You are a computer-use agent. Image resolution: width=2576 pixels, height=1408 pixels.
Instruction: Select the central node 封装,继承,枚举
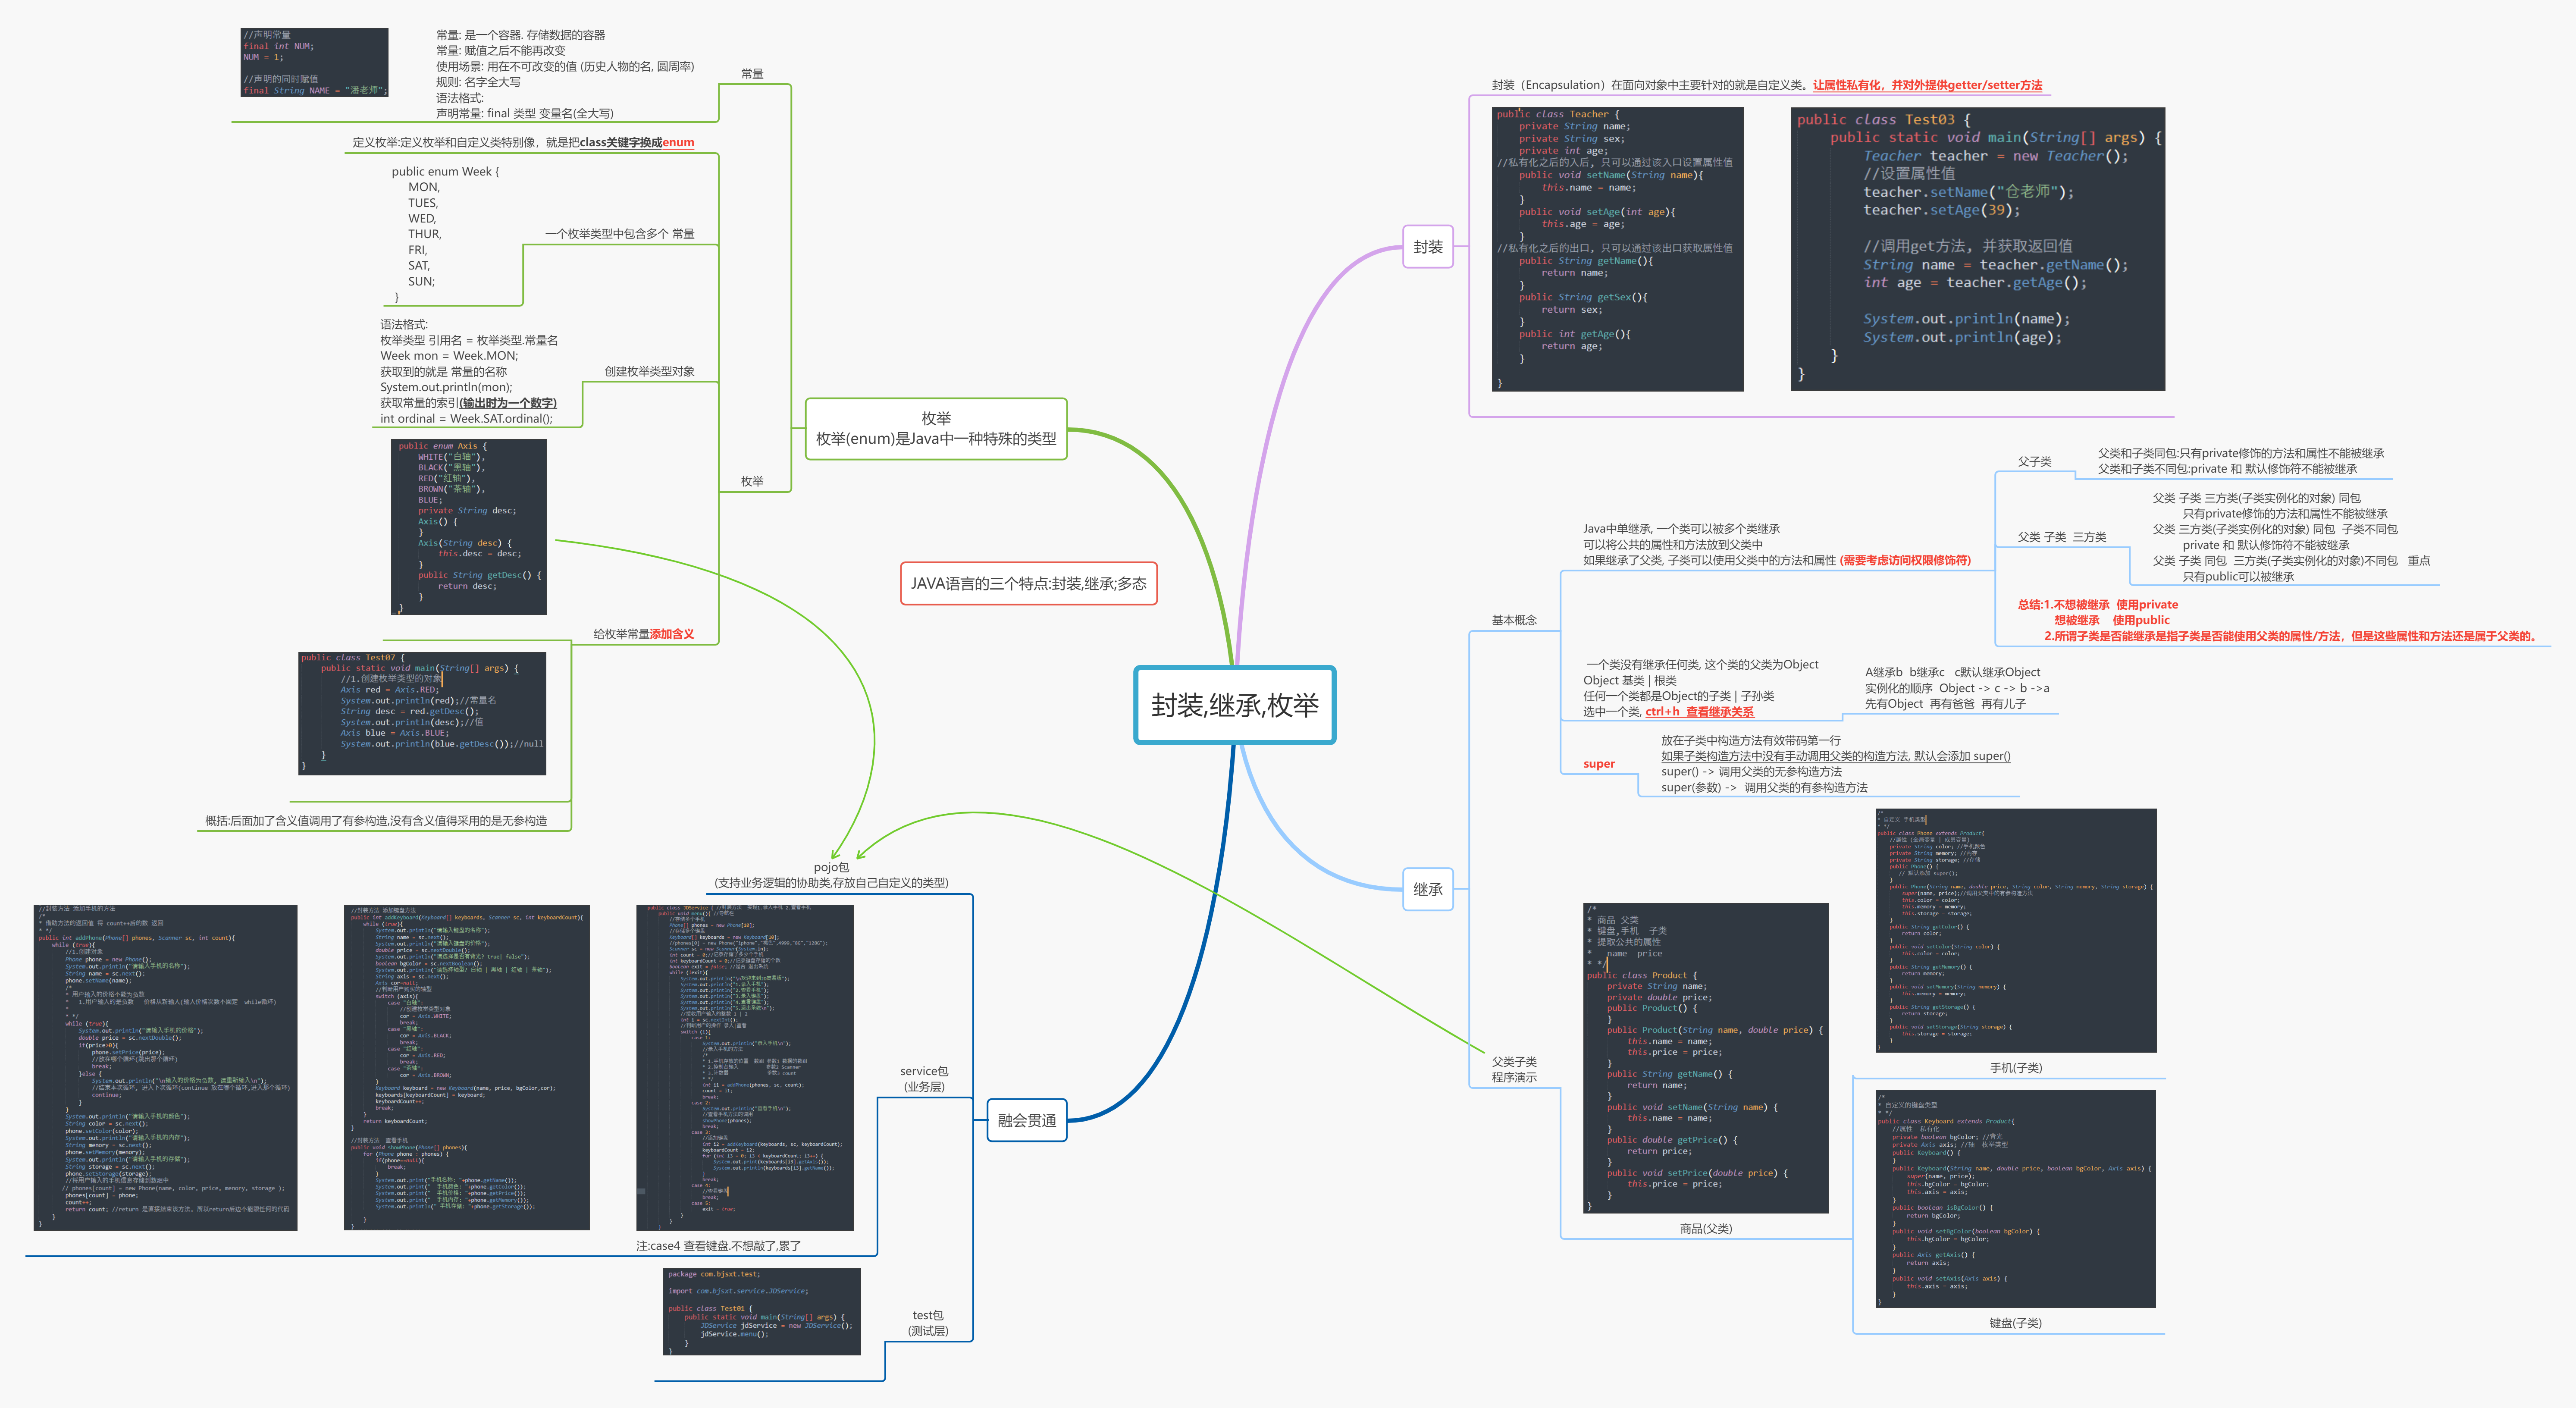(x=1234, y=705)
